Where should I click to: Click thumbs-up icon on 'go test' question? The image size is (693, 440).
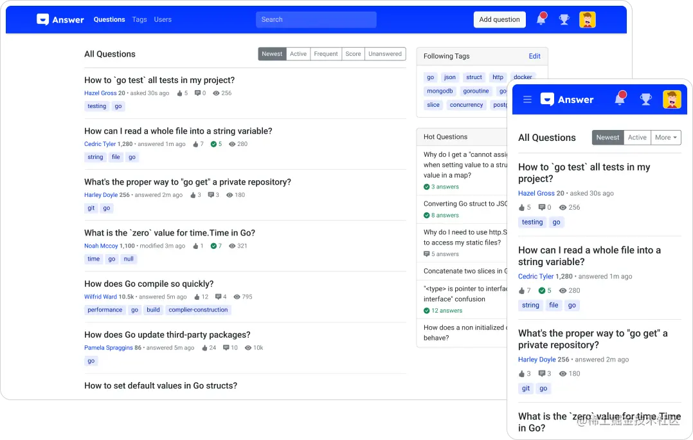pos(179,93)
